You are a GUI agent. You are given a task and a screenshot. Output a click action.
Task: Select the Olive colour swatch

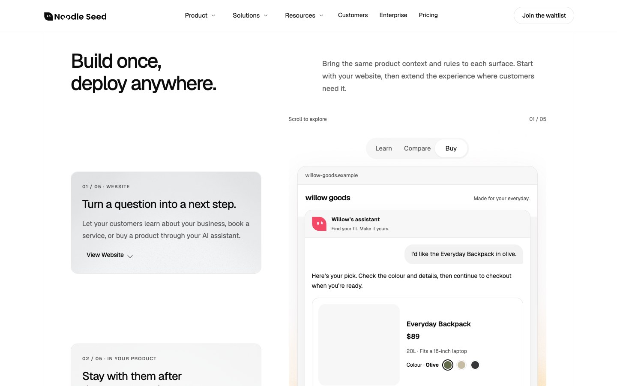pyautogui.click(x=448, y=365)
